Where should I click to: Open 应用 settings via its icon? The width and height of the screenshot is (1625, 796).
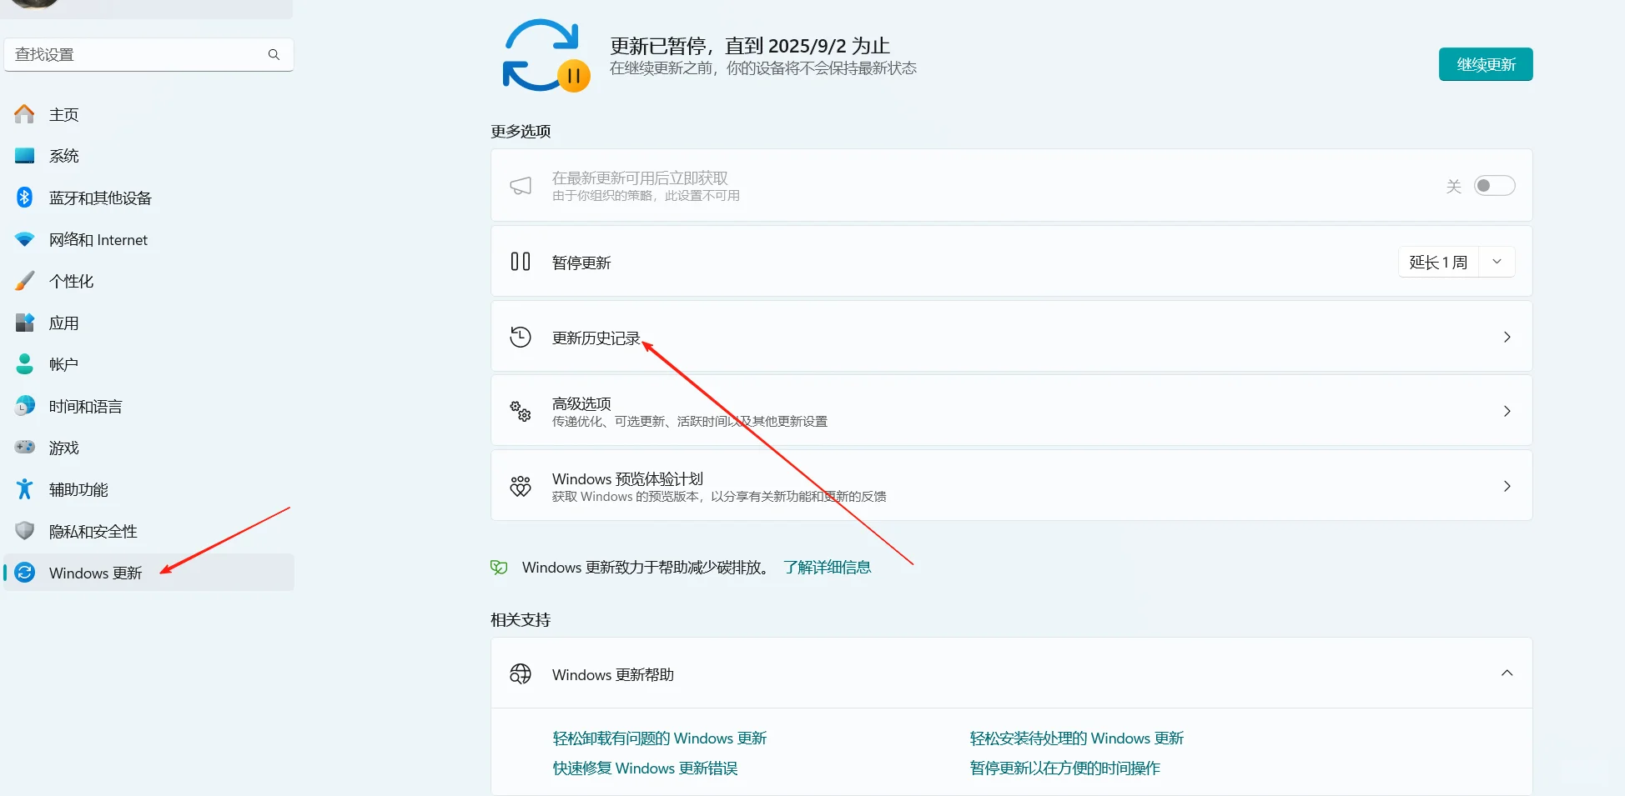tap(24, 323)
